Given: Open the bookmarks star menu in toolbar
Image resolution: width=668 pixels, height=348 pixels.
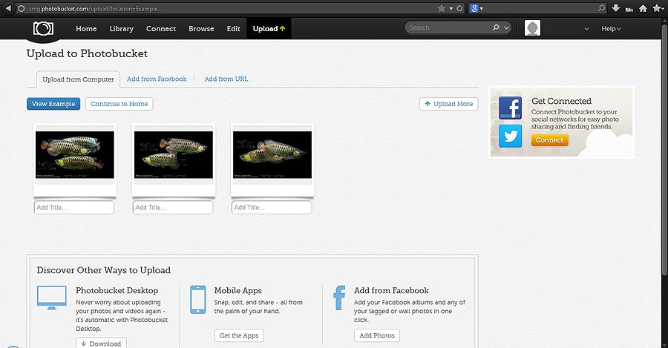Looking at the screenshot, I should [x=658, y=8].
